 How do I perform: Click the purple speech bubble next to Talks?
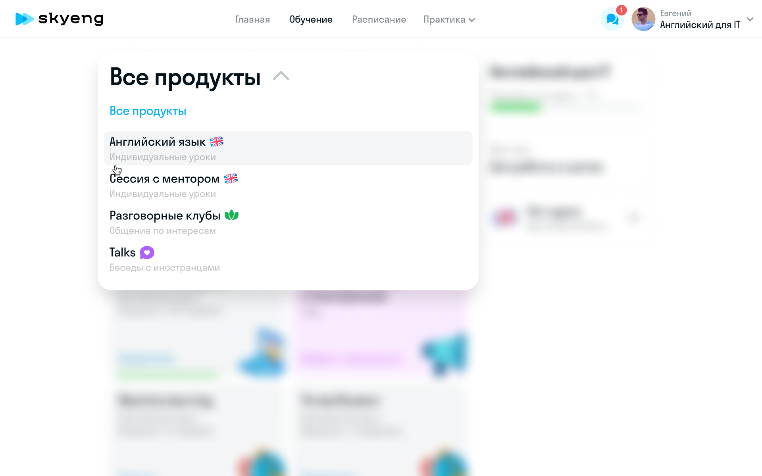(146, 252)
